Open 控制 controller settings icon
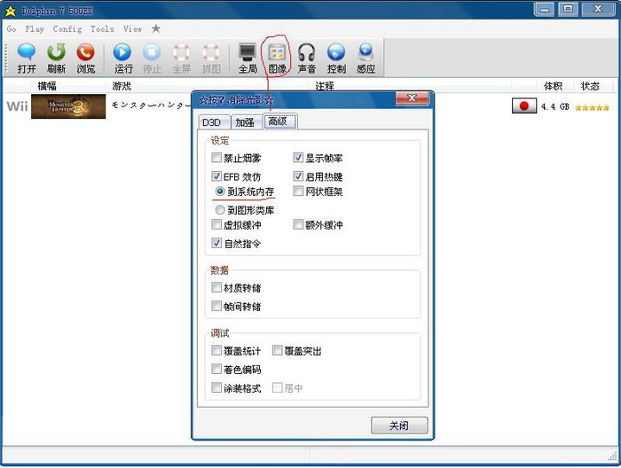Screen dimensions: 621x468 point(336,58)
